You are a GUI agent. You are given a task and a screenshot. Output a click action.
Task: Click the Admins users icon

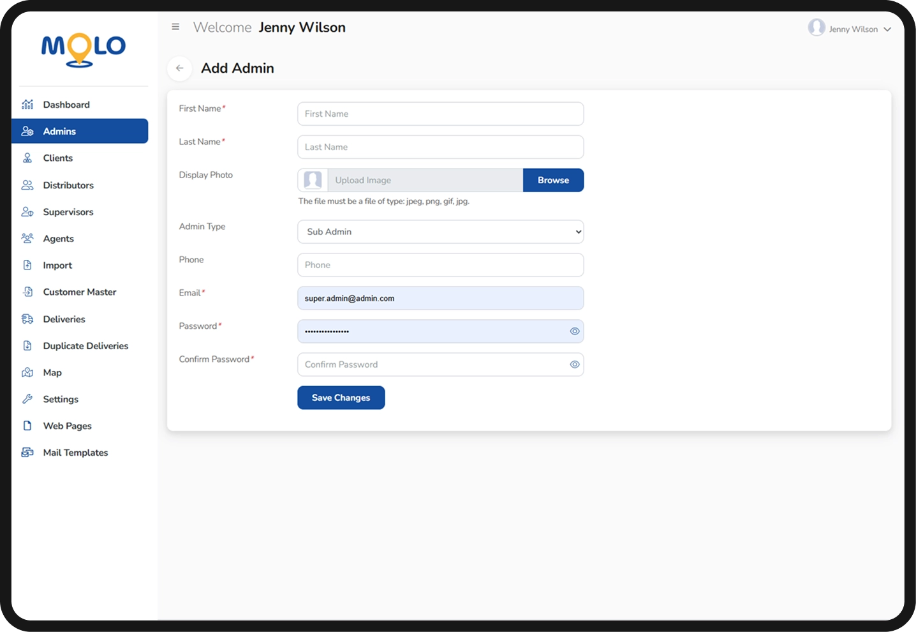coord(27,131)
